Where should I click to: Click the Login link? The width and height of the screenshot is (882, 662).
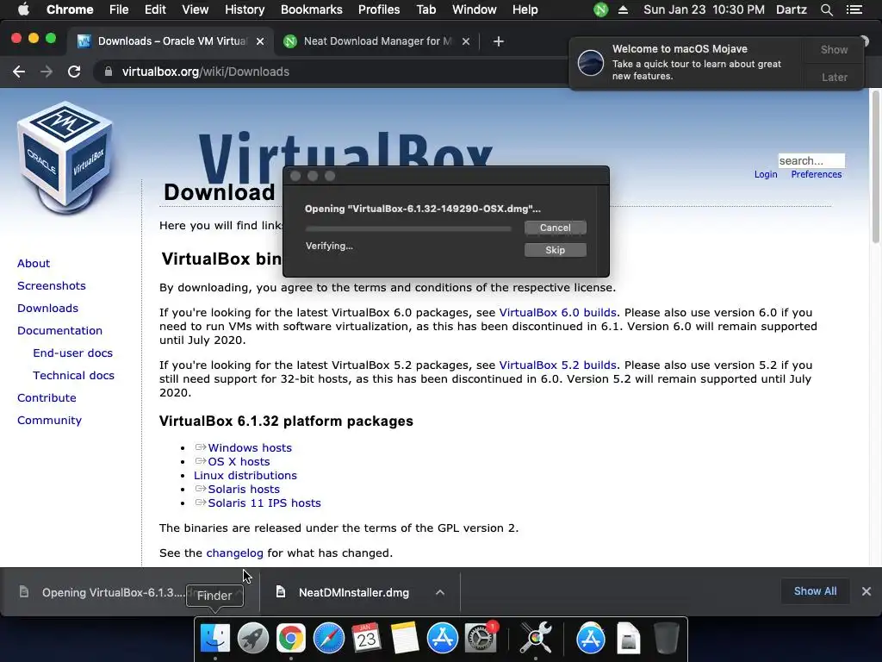tap(766, 174)
